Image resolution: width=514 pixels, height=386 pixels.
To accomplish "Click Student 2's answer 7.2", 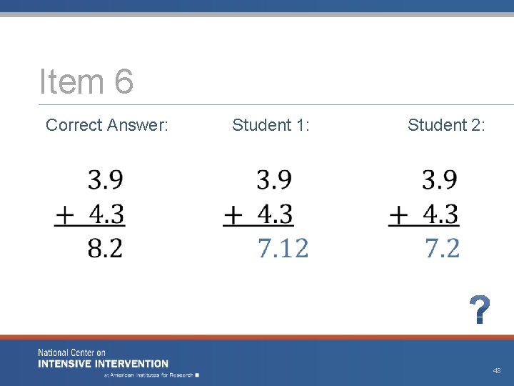I will [x=442, y=248].
